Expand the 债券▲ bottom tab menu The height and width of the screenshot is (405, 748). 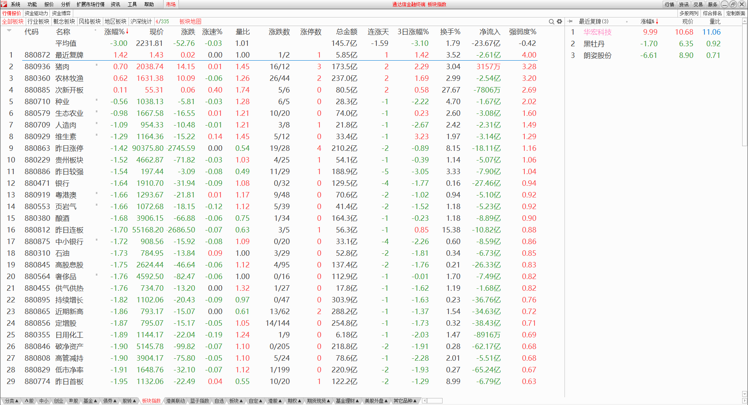tap(110, 401)
